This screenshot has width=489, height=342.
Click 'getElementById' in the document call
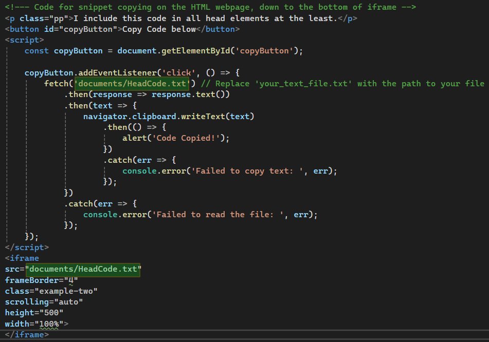196,51
